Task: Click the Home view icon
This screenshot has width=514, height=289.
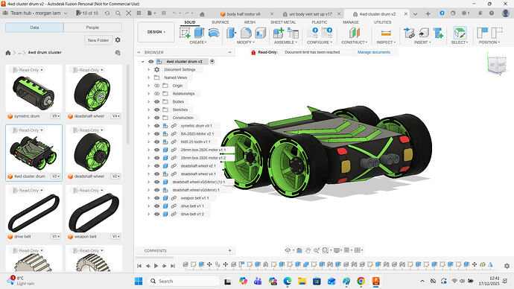Action: 203,13
